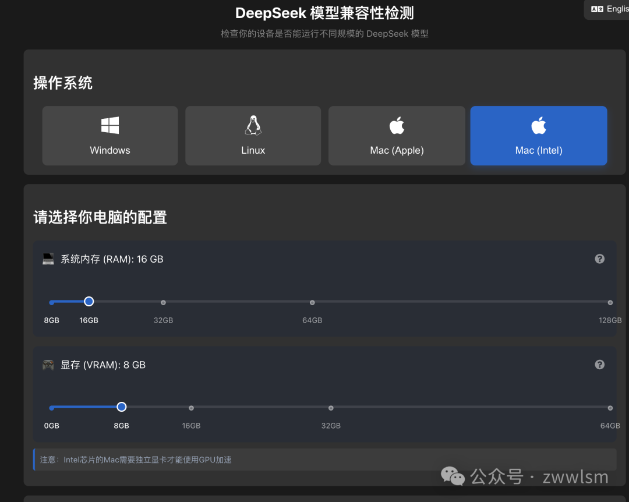Click the VRAM slider handle at 8GB
Viewport: 629px width, 502px height.
122,407
